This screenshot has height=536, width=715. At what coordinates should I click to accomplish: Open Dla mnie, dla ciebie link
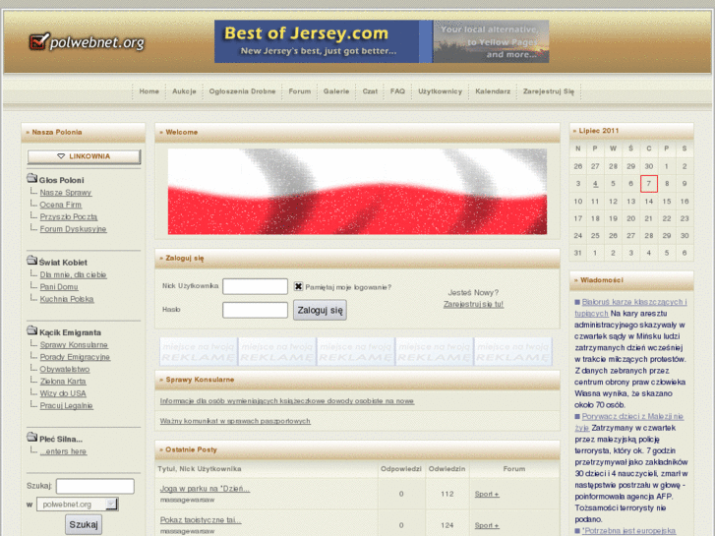point(73,274)
